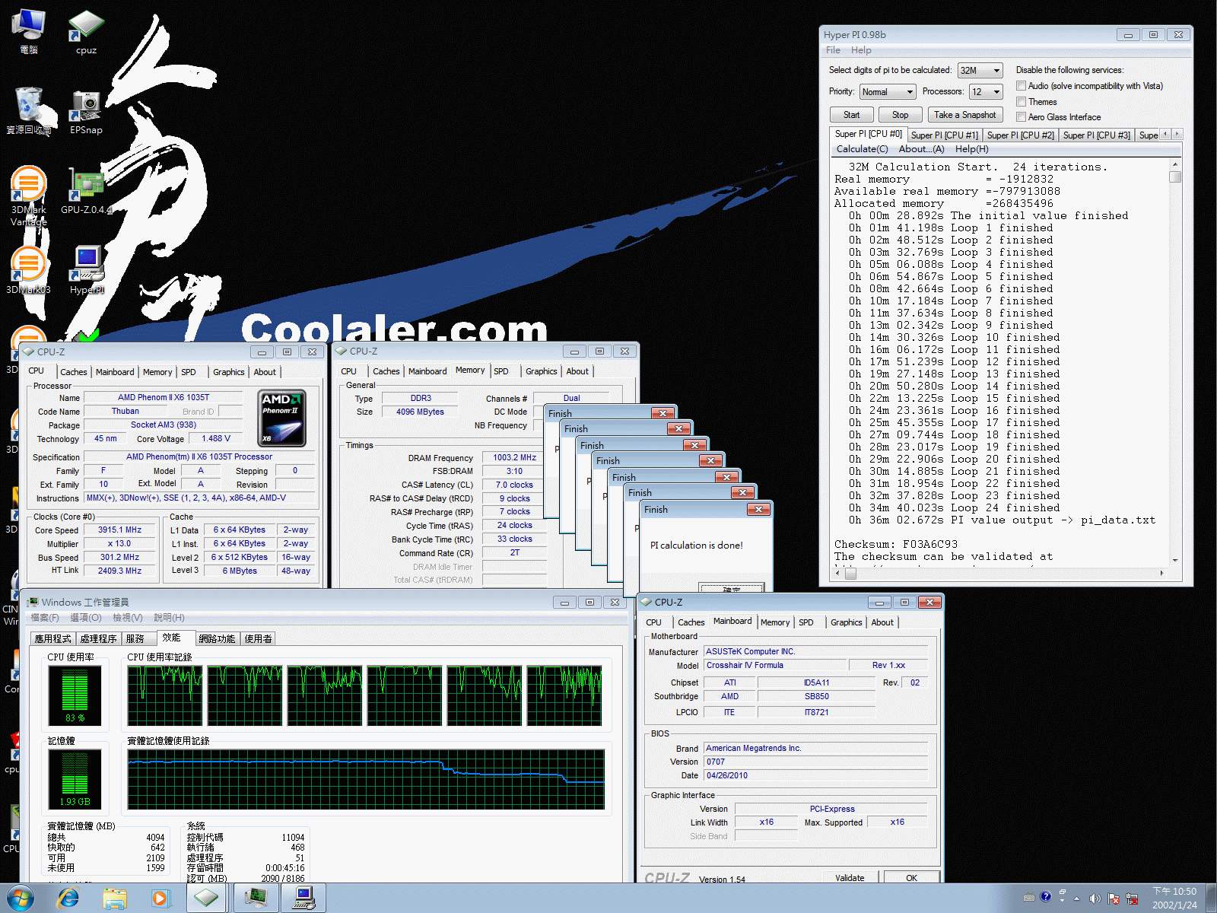Open About tab in Mainboard CPU-Z window
Image resolution: width=1217 pixels, height=913 pixels.
[882, 622]
